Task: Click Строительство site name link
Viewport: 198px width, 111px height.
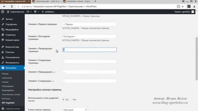Action: (17, 12)
